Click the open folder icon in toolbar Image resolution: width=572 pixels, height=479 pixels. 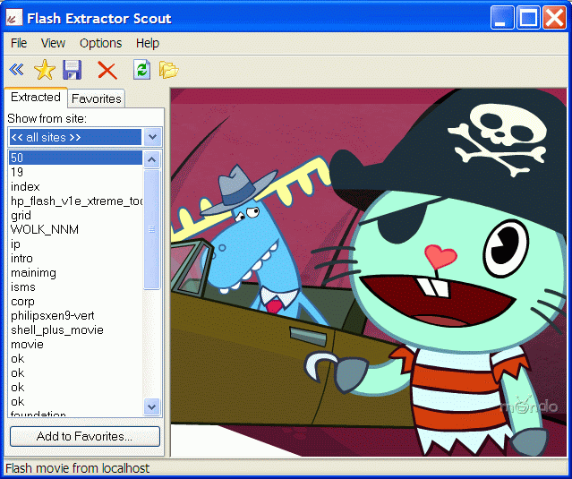coord(168,69)
